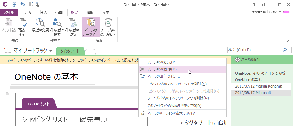Click the タグをノートに追加 text
293x126 pixels.
point(205,123)
